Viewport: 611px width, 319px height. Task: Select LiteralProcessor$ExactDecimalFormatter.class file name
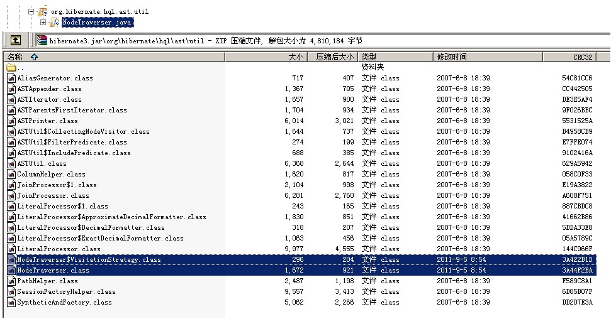pyautogui.click(x=101, y=239)
